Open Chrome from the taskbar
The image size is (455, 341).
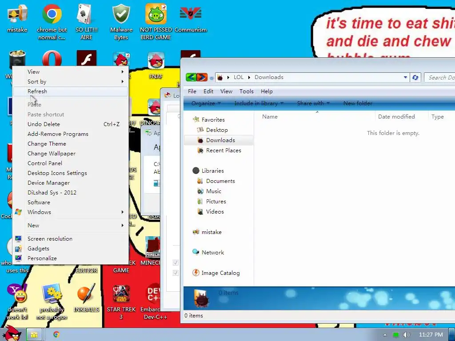pos(56,335)
